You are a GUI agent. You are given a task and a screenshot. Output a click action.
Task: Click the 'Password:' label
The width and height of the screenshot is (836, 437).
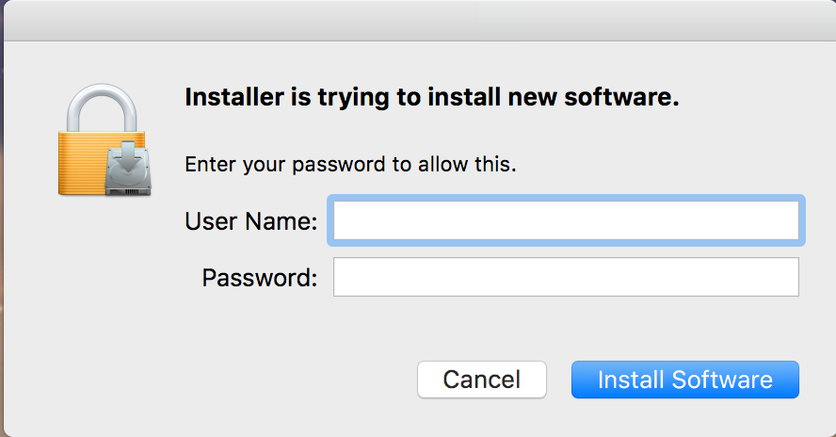pyautogui.click(x=260, y=278)
